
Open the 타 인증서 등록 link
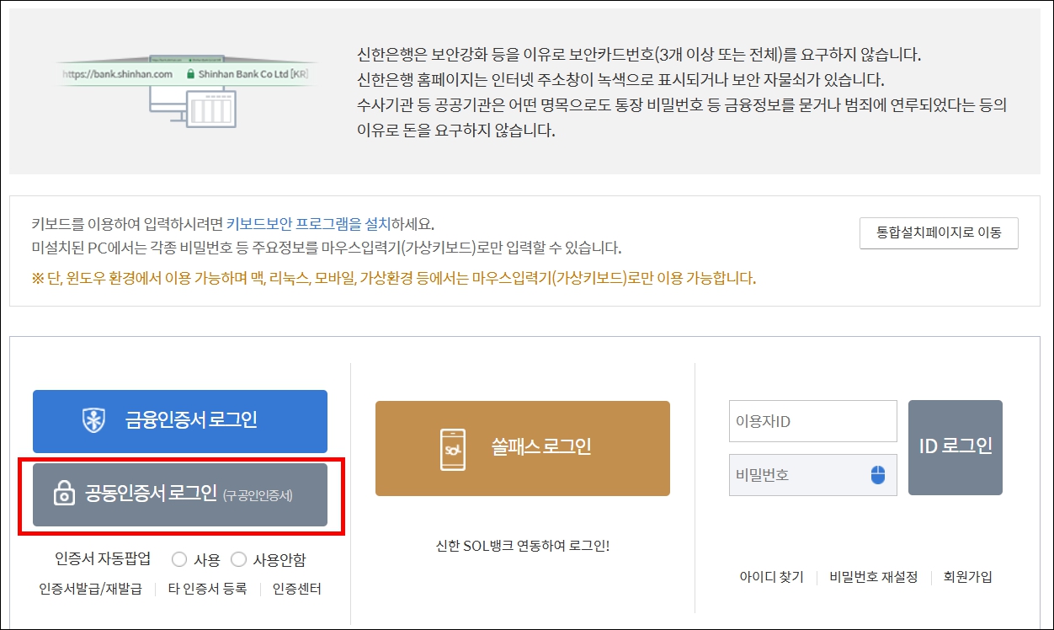[207, 589]
